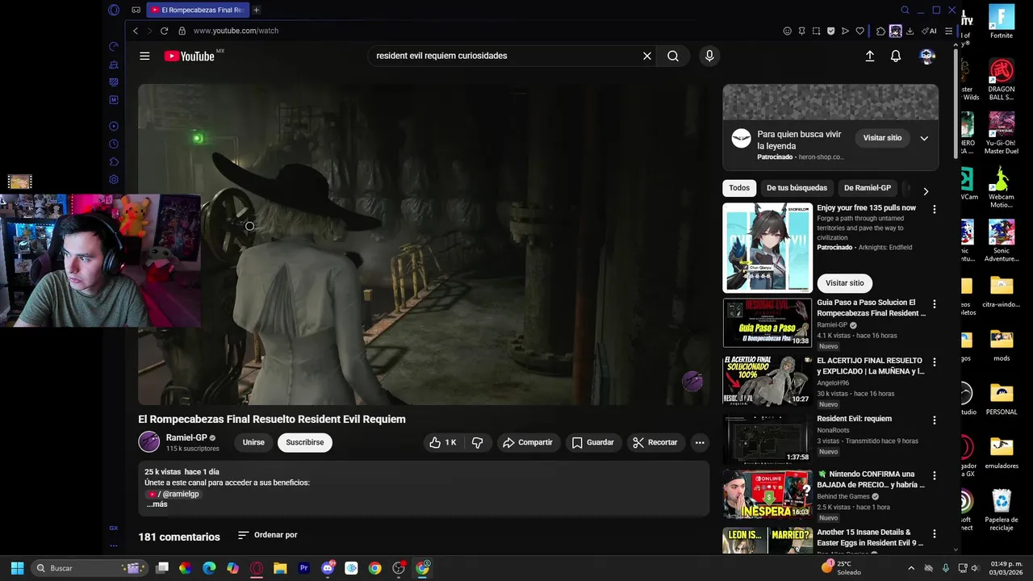This screenshot has width=1033, height=581.
Task: Open options for Resident Evil: requiem stream
Action: (935, 420)
